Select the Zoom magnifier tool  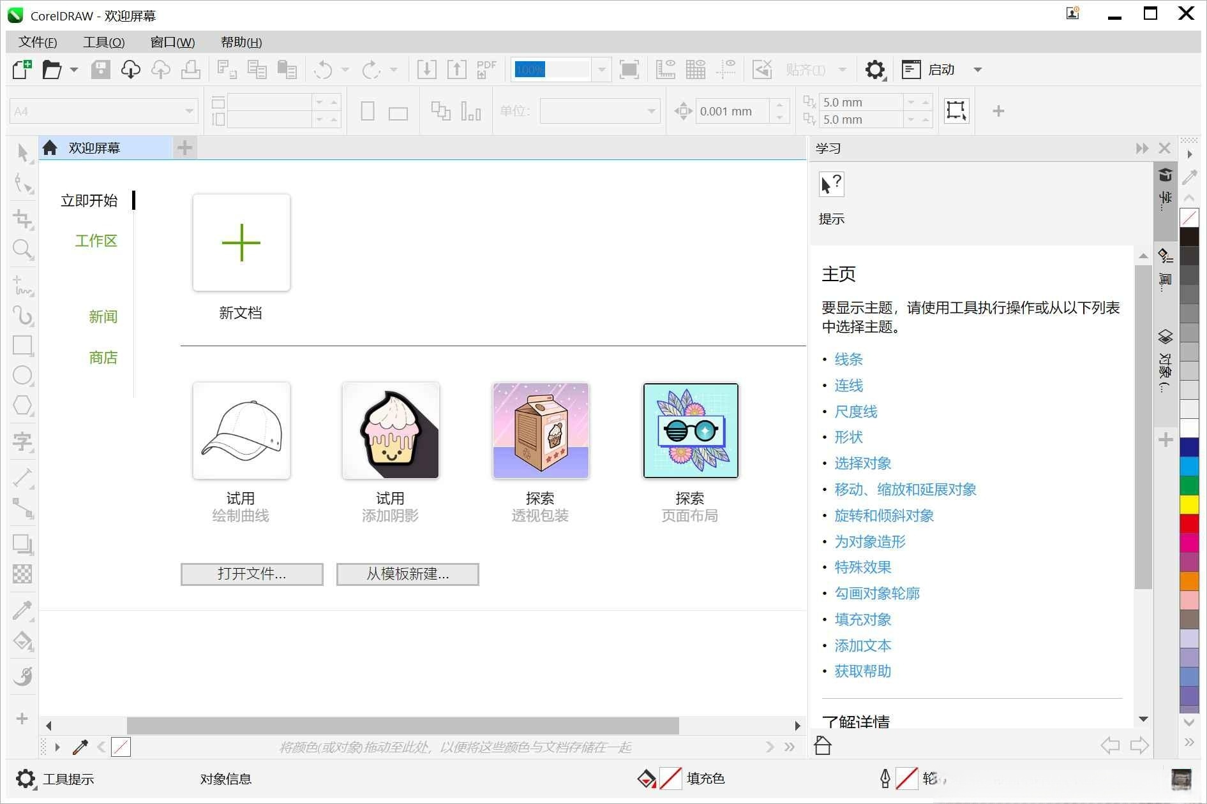(x=23, y=249)
